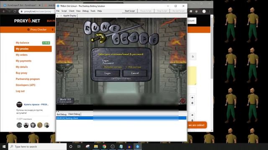Open My orders in proxy6 sidebar
268x150 pixels.
point(21,55)
